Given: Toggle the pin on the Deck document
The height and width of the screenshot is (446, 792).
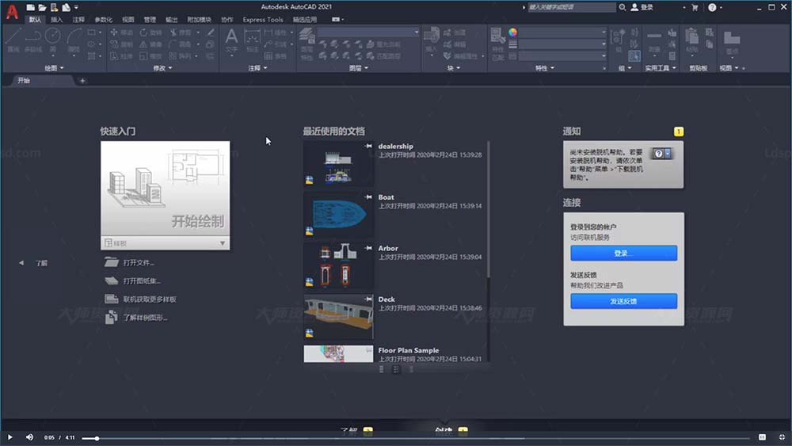Looking at the screenshot, I should coord(368,299).
